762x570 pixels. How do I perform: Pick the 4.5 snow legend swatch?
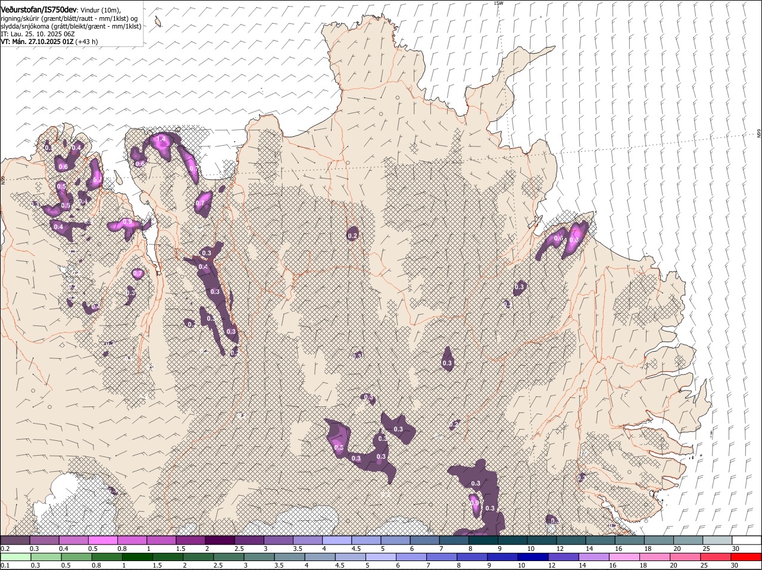[366, 540]
